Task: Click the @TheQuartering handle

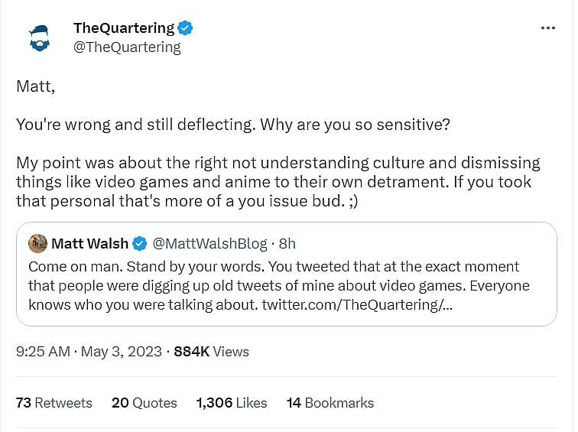Action: pos(127,47)
